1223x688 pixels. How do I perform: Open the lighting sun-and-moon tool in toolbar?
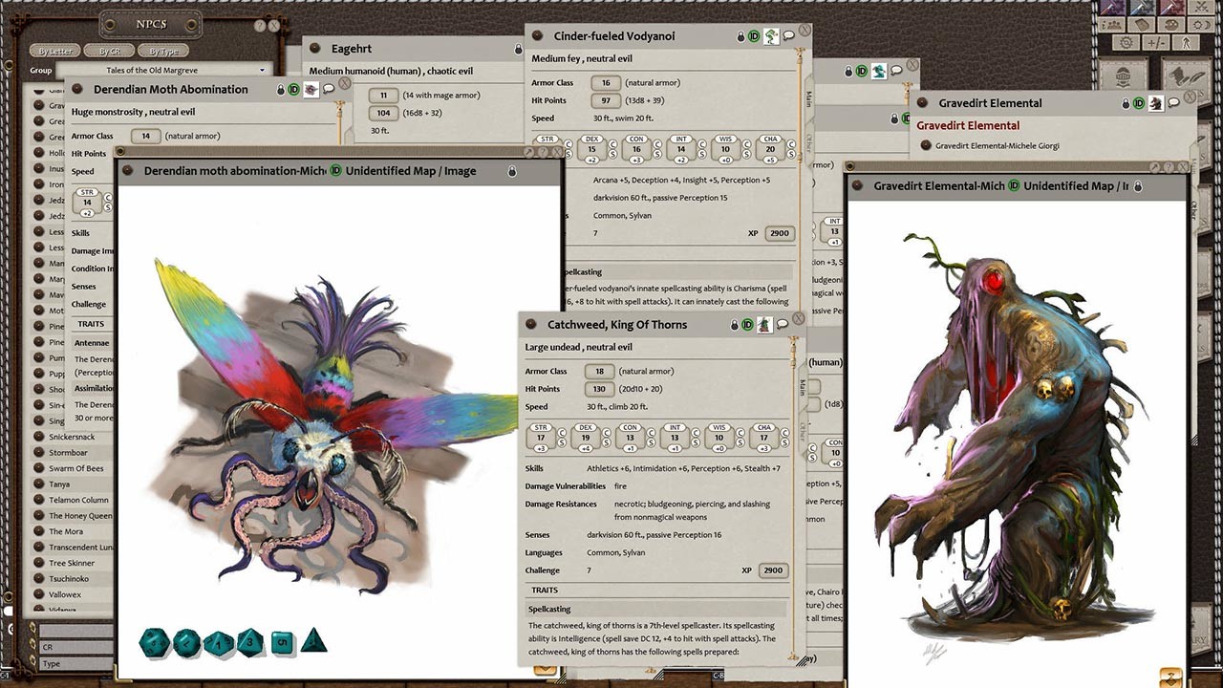click(1199, 25)
